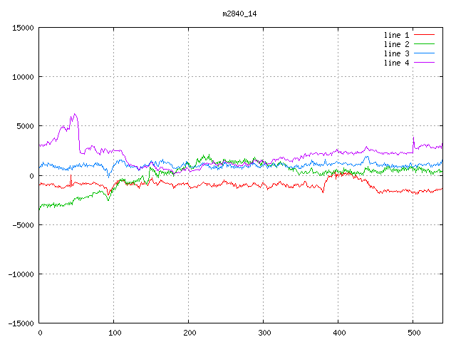The height and width of the screenshot is (342, 456).
Task: Select the 'line 2' legend label
Action: pyautogui.click(x=397, y=44)
